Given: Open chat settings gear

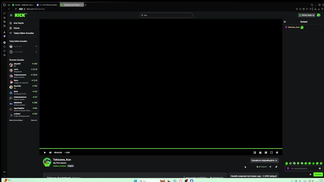Looking at the screenshot, I should coord(311,174).
